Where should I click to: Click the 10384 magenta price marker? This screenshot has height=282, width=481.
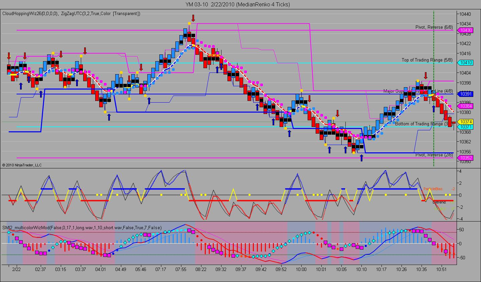(x=465, y=106)
